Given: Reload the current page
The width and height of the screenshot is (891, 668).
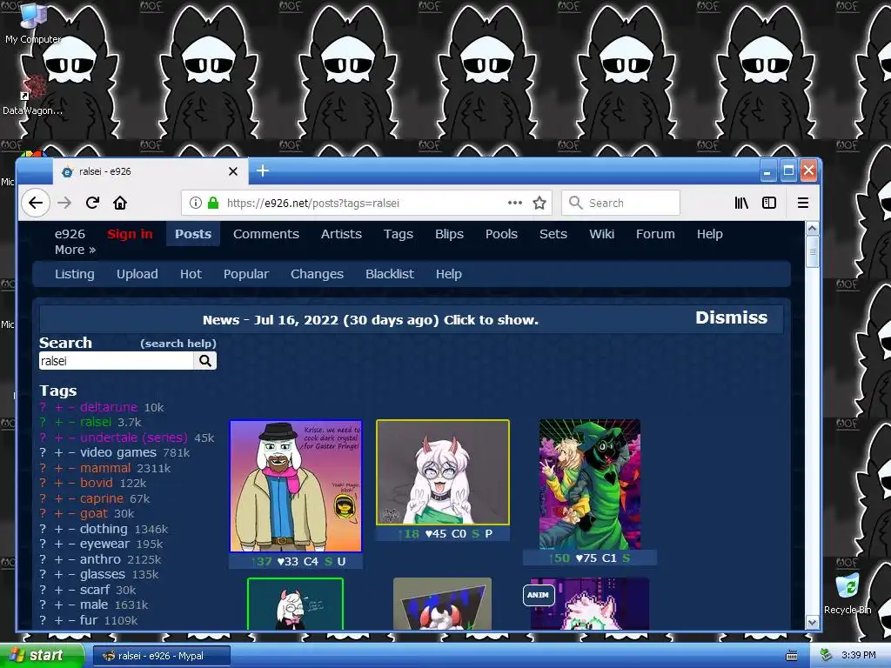Looking at the screenshot, I should click(x=92, y=203).
